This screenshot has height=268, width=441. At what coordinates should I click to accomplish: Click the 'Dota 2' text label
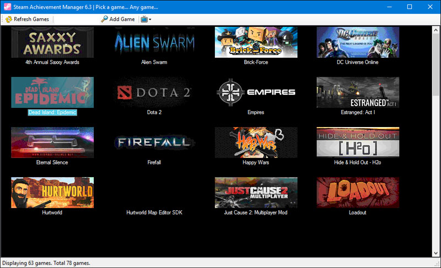pos(154,112)
